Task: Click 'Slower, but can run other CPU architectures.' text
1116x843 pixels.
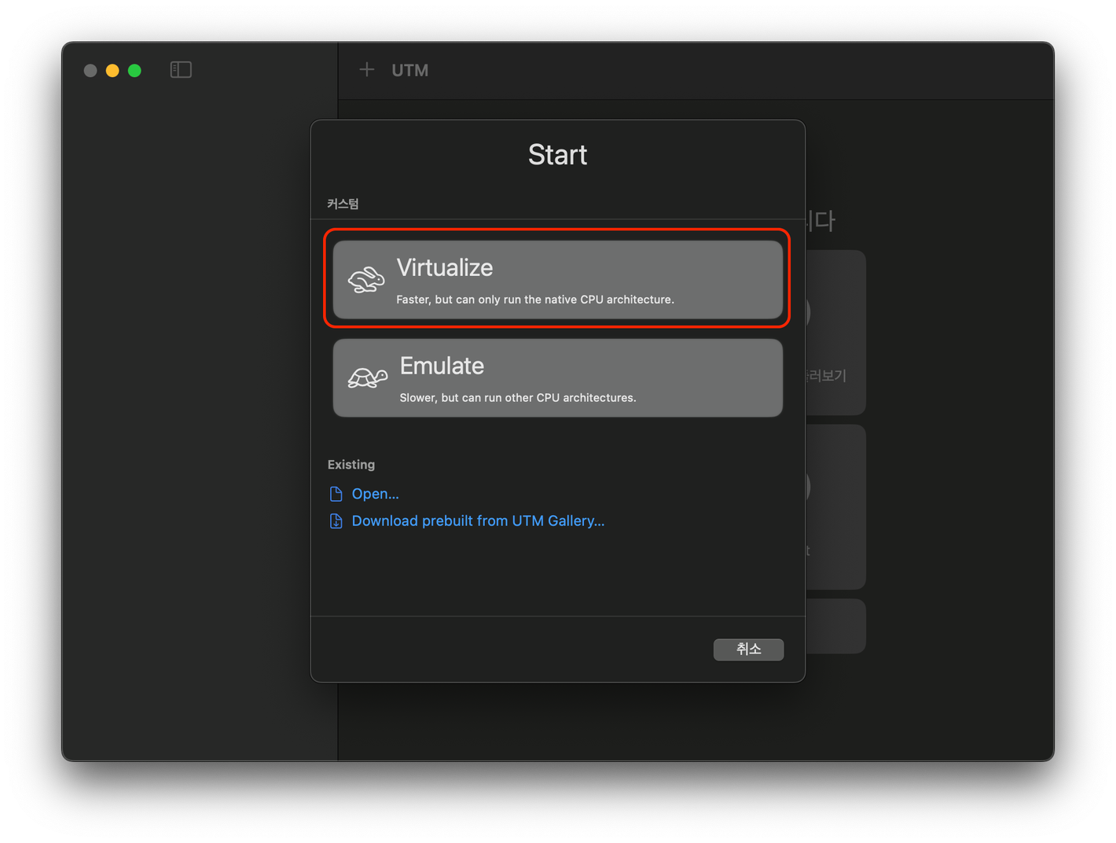Action: click(518, 398)
